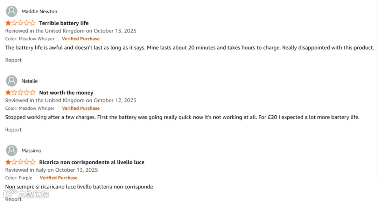Report Massimo's review

(x=13, y=199)
